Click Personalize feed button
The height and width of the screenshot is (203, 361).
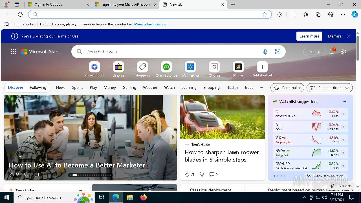[x=287, y=88]
